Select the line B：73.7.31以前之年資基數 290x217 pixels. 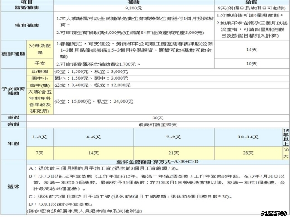tap(157, 183)
